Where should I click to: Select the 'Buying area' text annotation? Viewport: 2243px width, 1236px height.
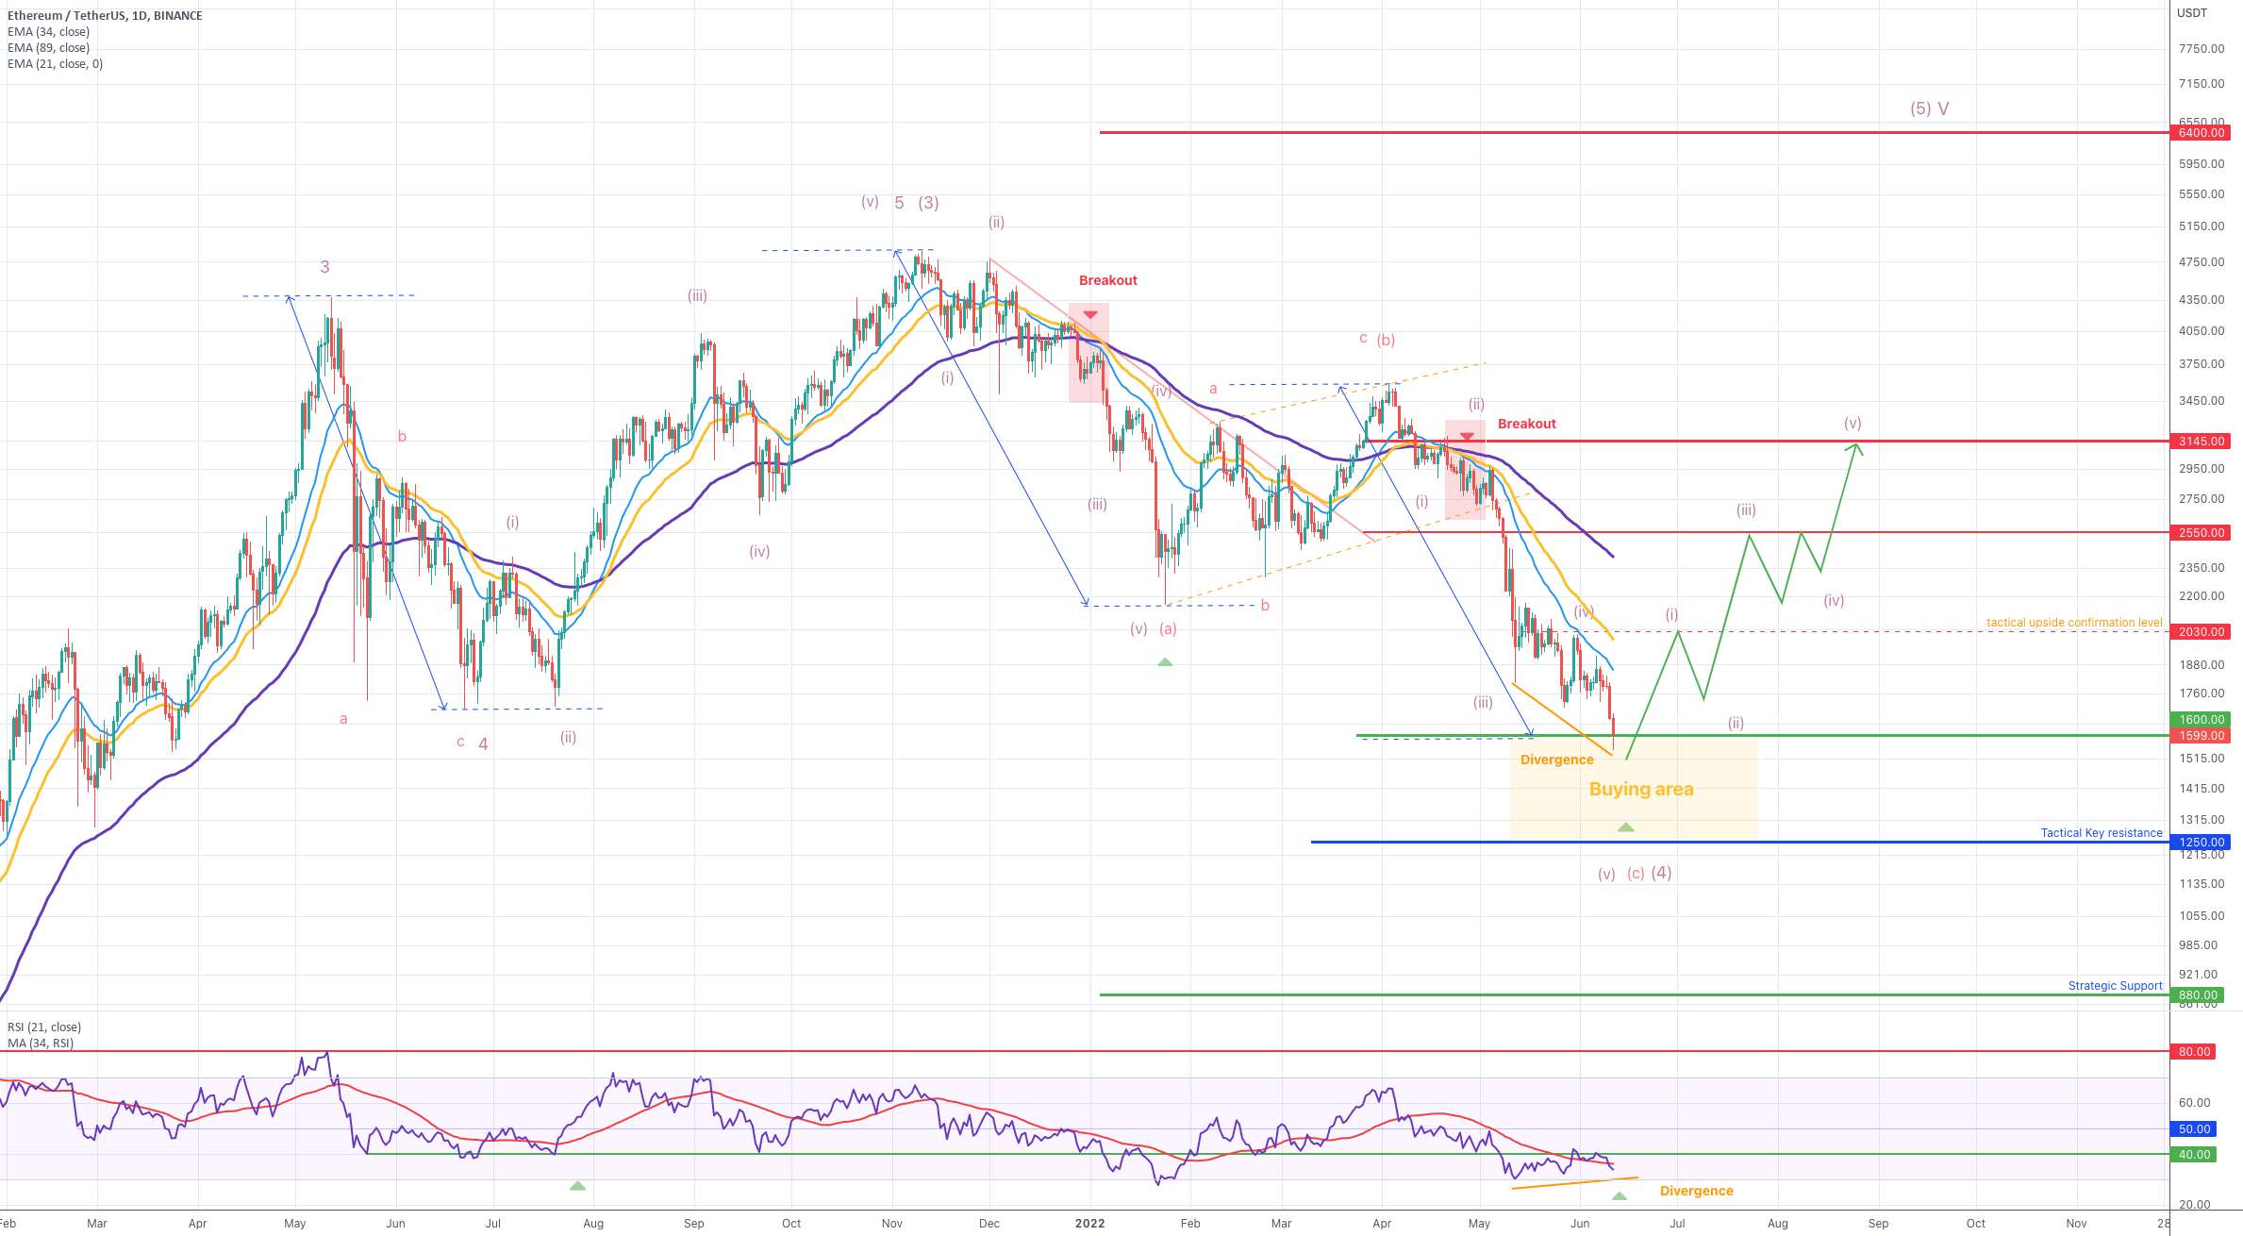click(1641, 789)
